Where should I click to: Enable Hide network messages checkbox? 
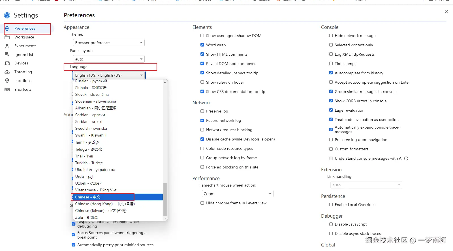[x=331, y=36]
